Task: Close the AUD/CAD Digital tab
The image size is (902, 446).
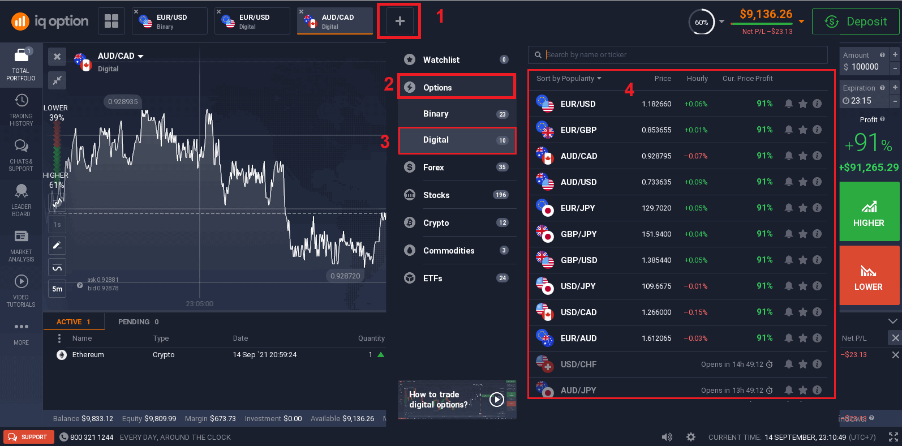Action: tap(302, 11)
